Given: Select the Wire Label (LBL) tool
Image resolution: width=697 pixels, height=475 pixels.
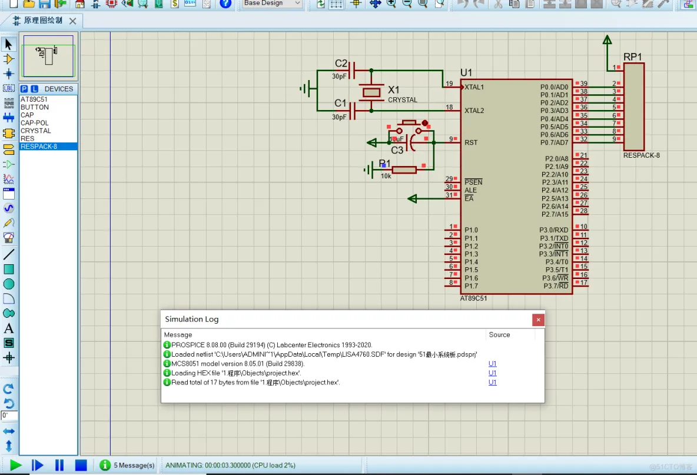Looking at the screenshot, I should point(8,88).
